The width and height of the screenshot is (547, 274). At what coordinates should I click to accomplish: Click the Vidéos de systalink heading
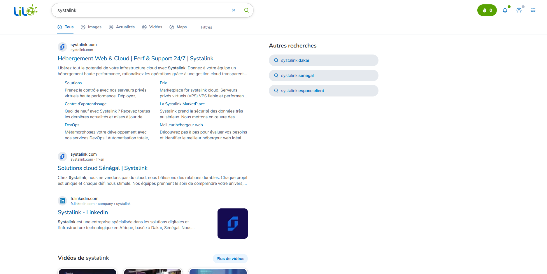[x=83, y=258]
